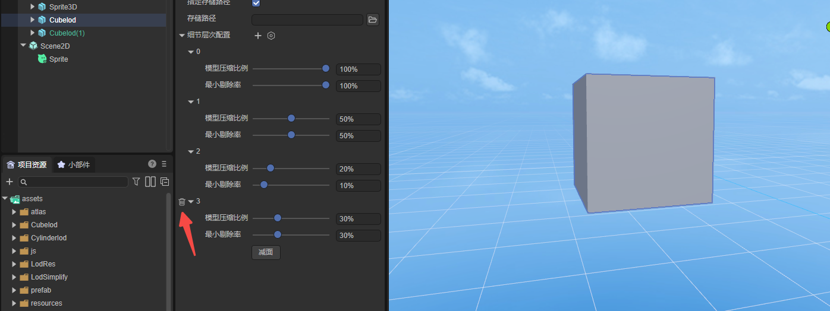Add a new LOD level with plus icon
The image size is (830, 311).
258,36
